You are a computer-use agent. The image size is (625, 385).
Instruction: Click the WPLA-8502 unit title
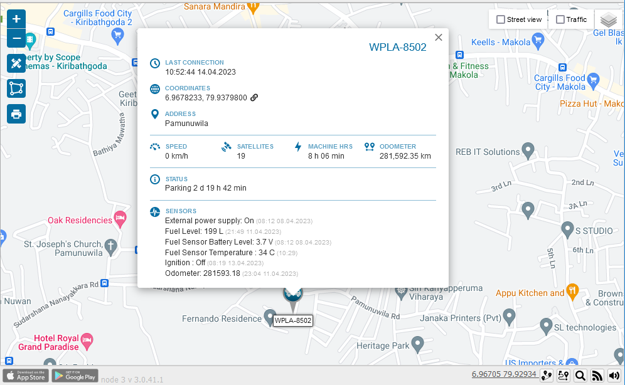click(397, 48)
